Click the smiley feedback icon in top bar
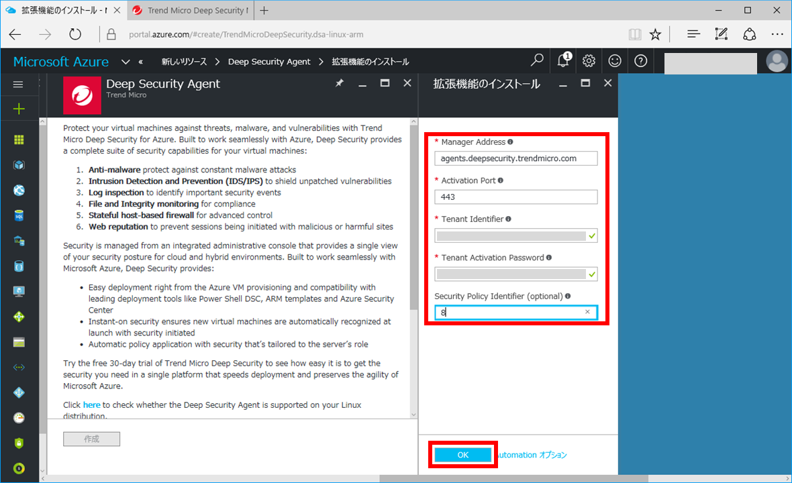The width and height of the screenshot is (792, 483). (614, 61)
